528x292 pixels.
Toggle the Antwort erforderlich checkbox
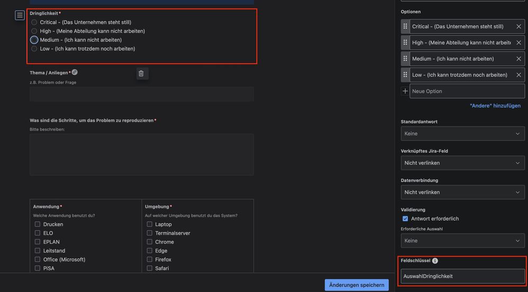point(405,219)
